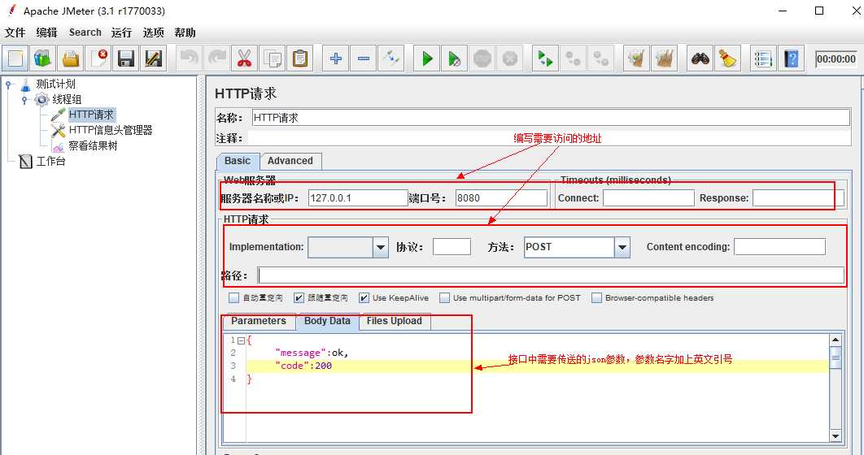Viewport: 864px width, 455px height.
Task: Open the 运行 menu
Action: click(121, 32)
